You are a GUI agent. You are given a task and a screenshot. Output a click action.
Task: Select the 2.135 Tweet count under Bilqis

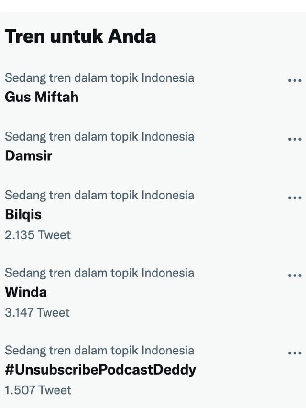tap(37, 234)
